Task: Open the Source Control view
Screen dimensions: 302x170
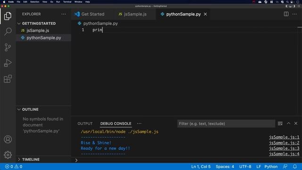Action: pyautogui.click(x=8, y=47)
